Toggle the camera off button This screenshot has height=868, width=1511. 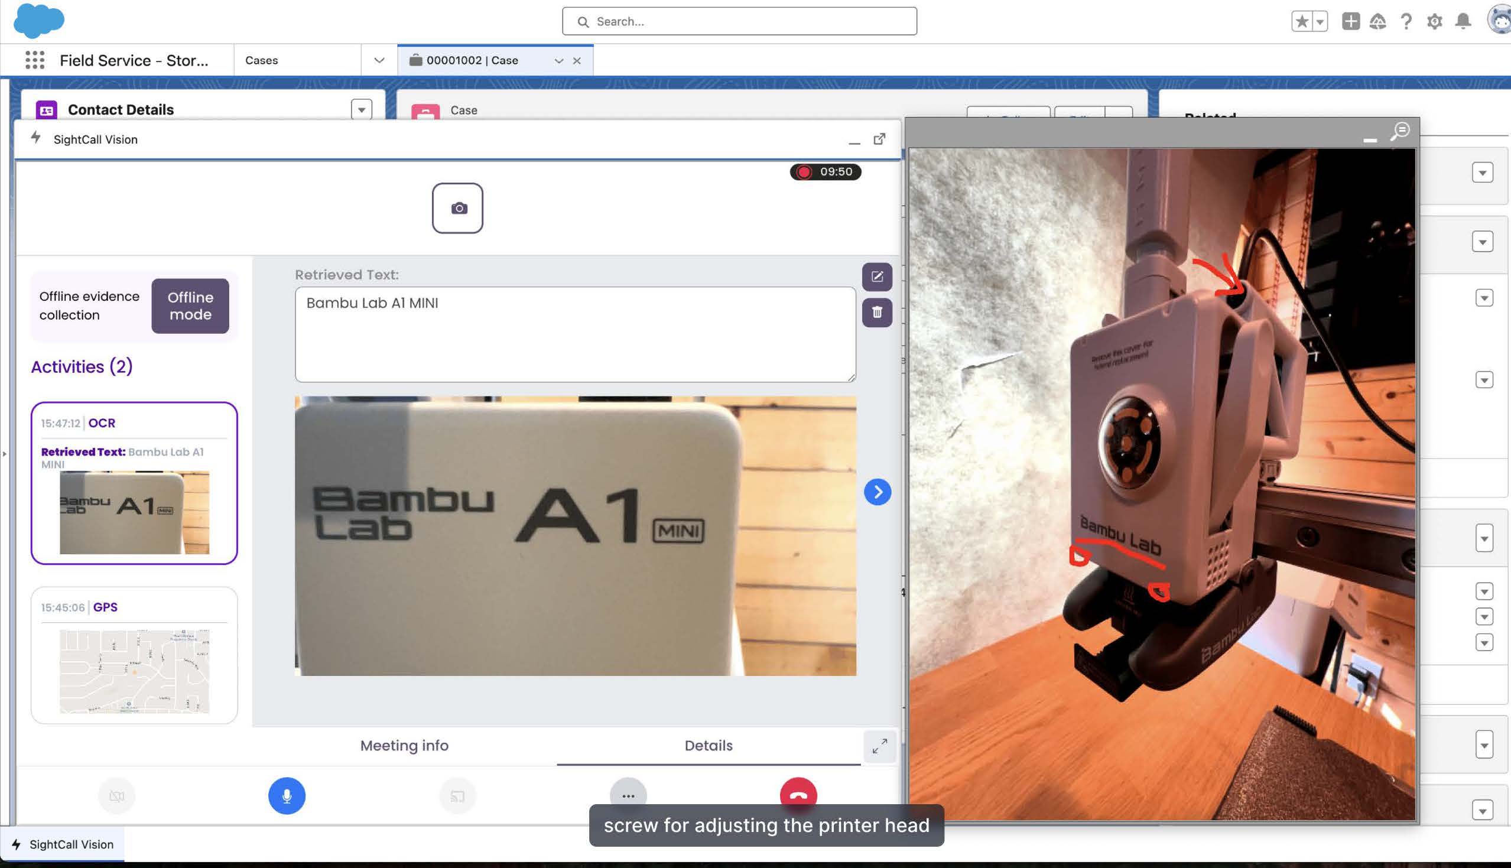pos(116,796)
